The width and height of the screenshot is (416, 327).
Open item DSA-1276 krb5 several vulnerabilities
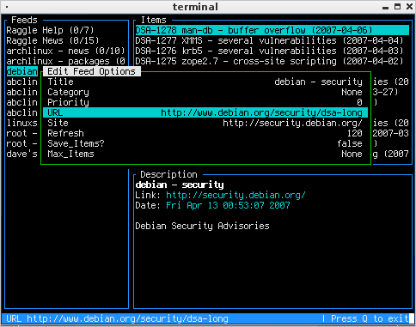click(x=269, y=51)
